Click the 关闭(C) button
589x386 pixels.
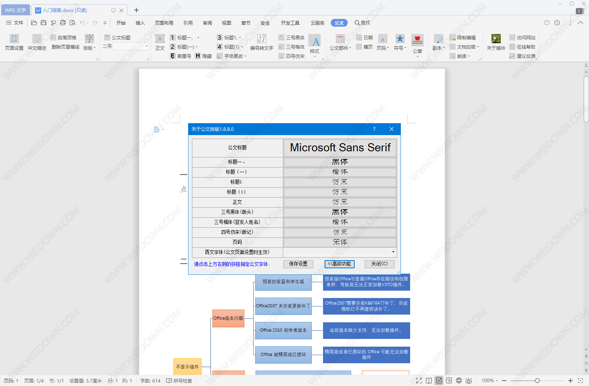[x=379, y=264]
